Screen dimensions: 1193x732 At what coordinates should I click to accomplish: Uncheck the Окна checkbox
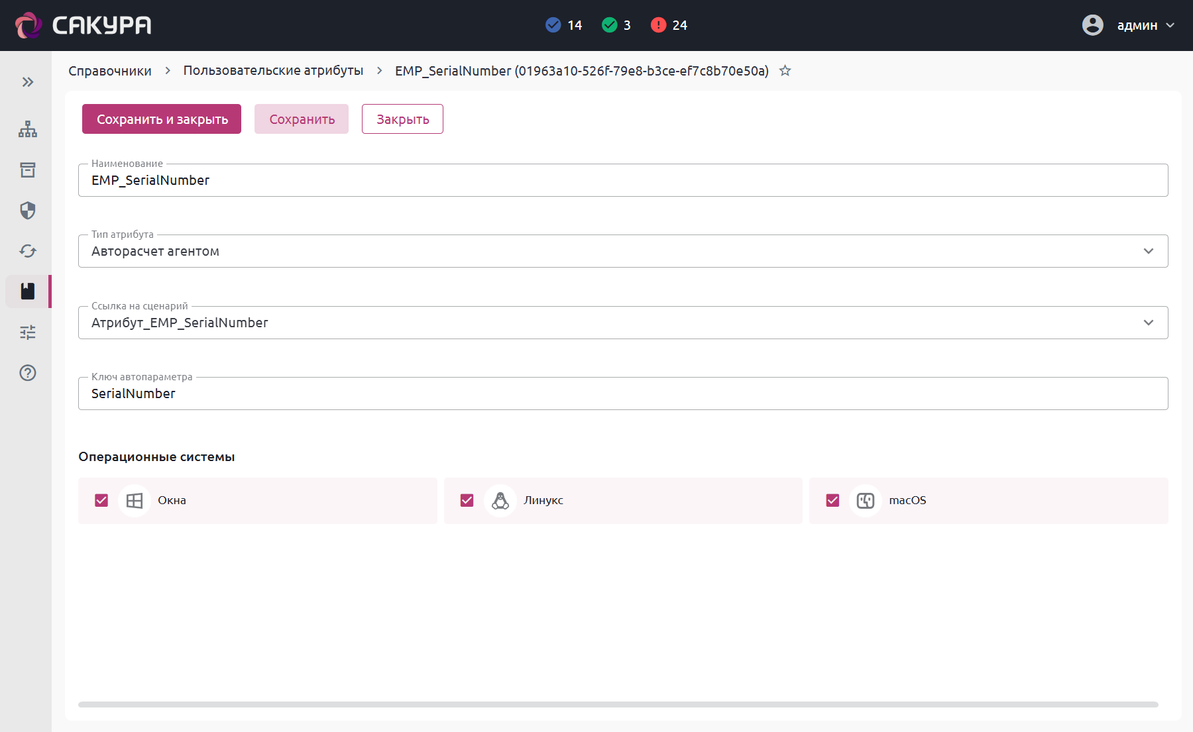[101, 501]
